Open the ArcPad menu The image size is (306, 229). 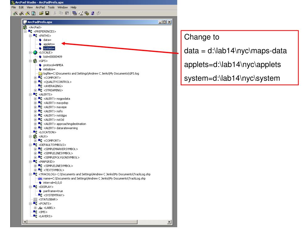[40, 7]
